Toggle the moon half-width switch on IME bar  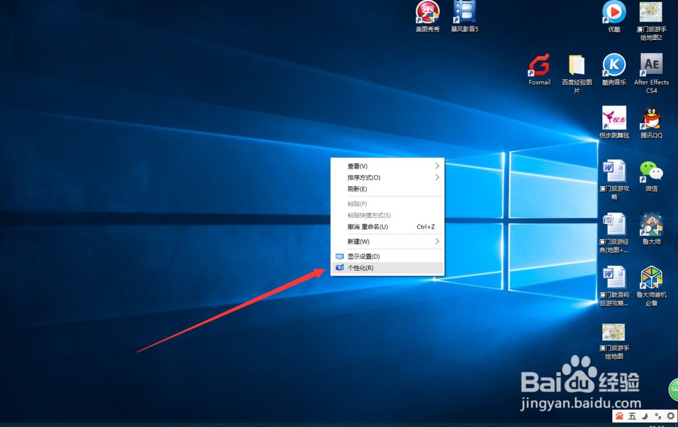pyautogui.click(x=645, y=416)
